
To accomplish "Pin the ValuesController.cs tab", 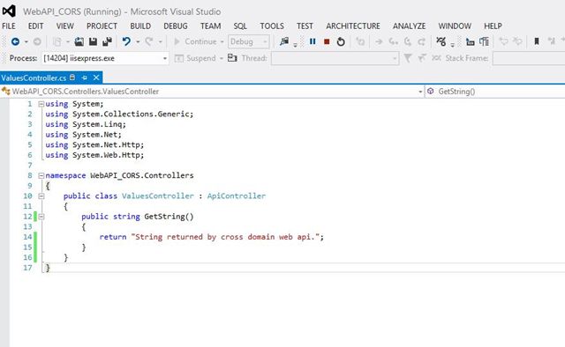I will point(85,78).
